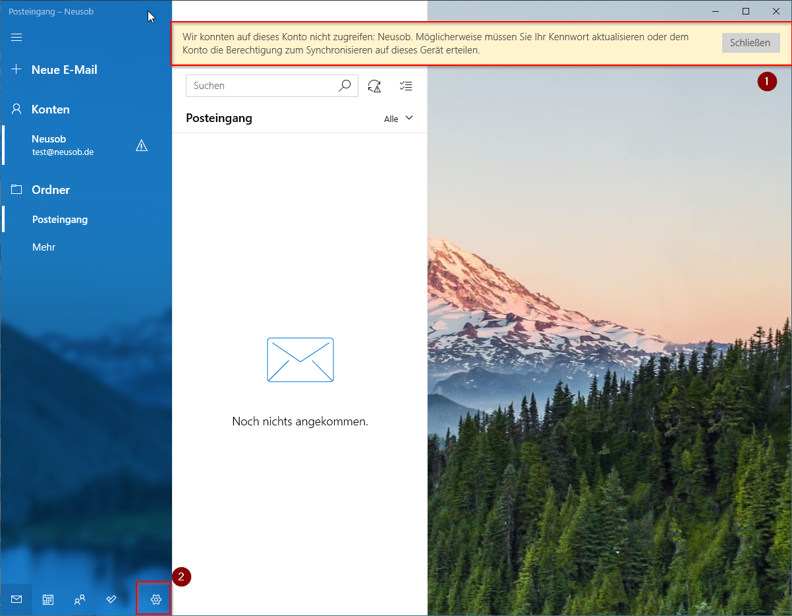The image size is (792, 616).
Task: Close the Mail window
Action: coord(776,11)
